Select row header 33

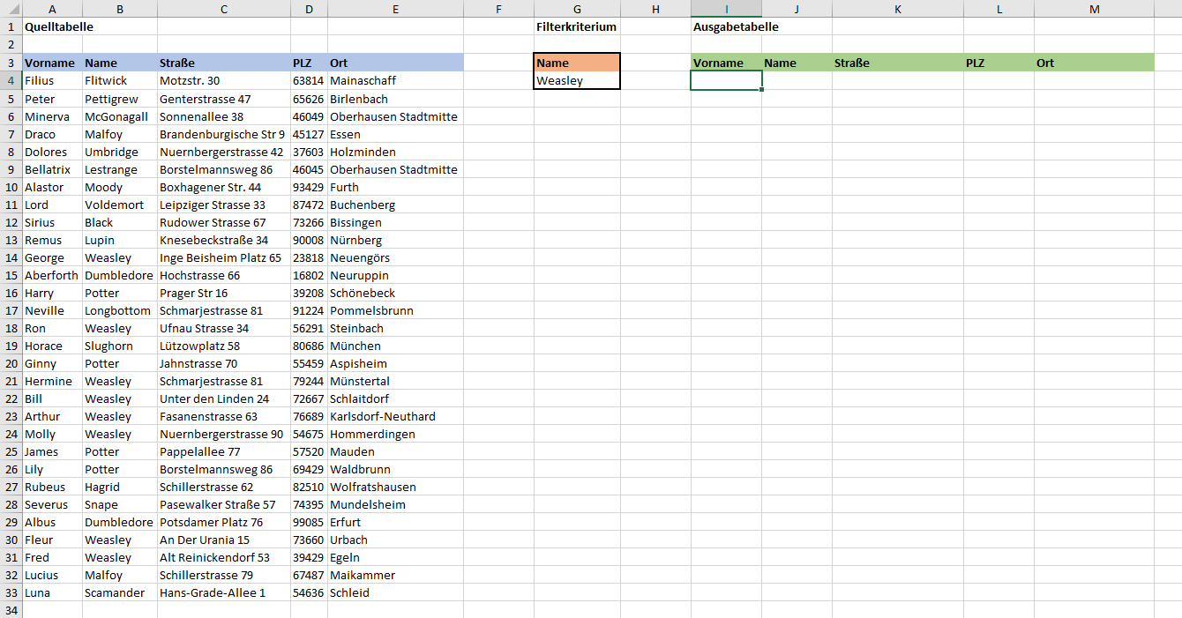pyautogui.click(x=11, y=592)
